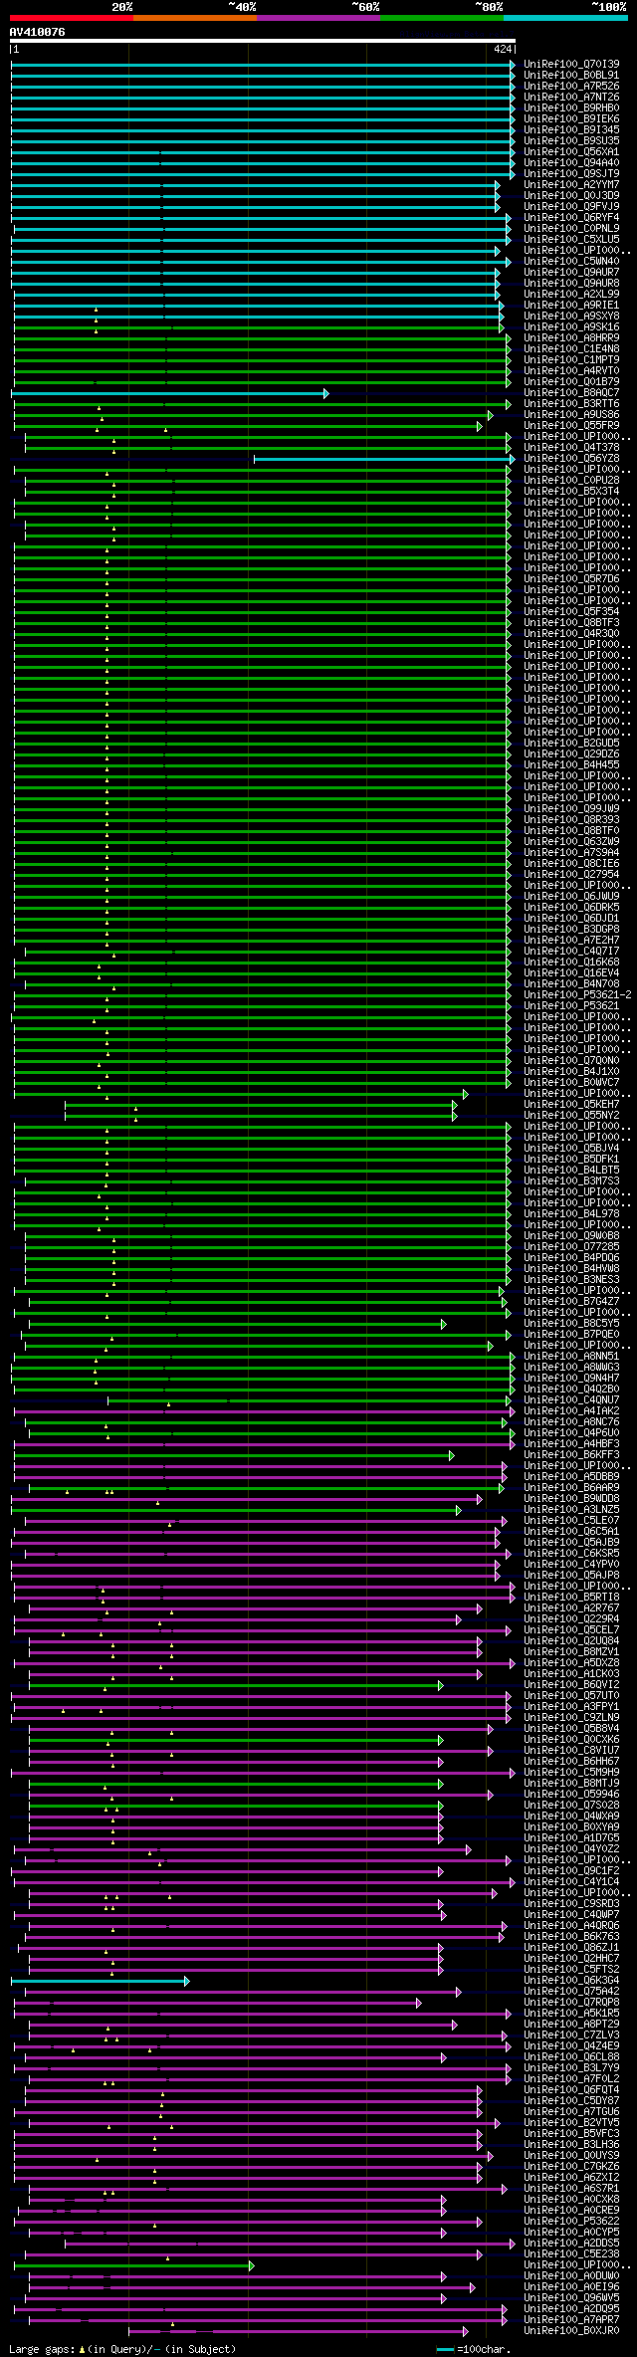This screenshot has height=2357, width=637.
Task: Select the UniRef100_B4J1X0 label
Action: 571,1071
